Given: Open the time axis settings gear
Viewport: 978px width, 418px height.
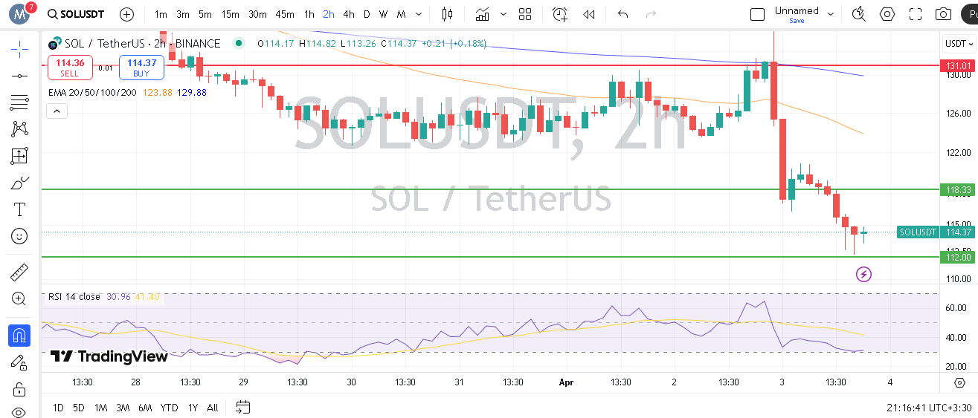Looking at the screenshot, I should 959,382.
